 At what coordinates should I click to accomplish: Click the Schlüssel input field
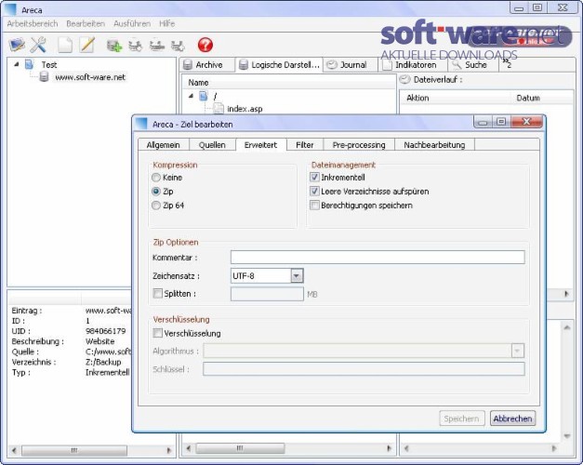(x=364, y=369)
